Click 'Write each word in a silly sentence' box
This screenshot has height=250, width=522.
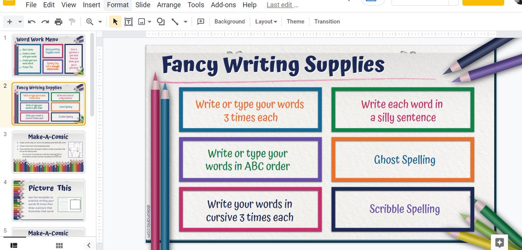[403, 110]
